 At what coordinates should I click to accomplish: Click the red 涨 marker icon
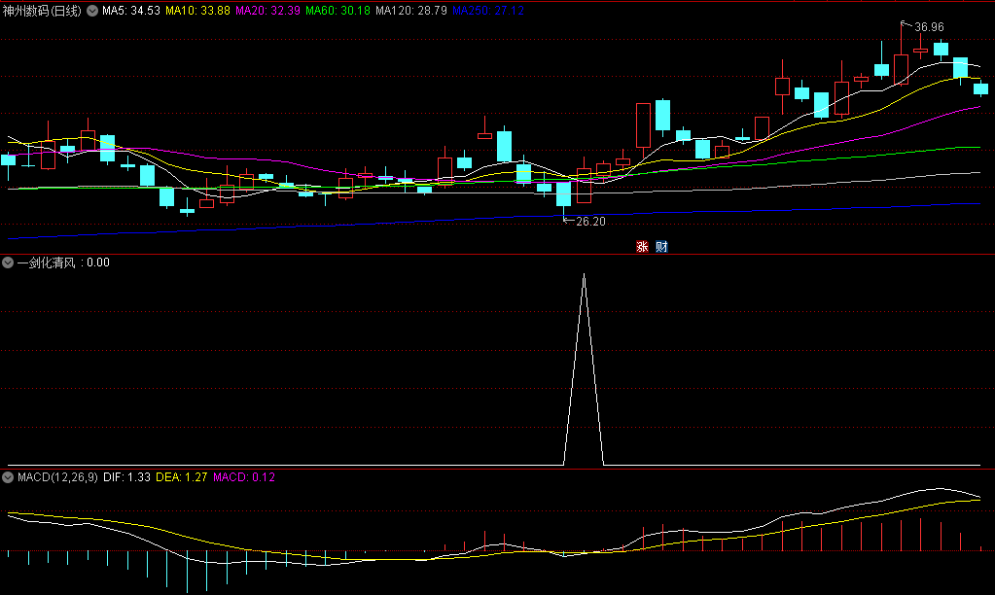pyautogui.click(x=642, y=247)
